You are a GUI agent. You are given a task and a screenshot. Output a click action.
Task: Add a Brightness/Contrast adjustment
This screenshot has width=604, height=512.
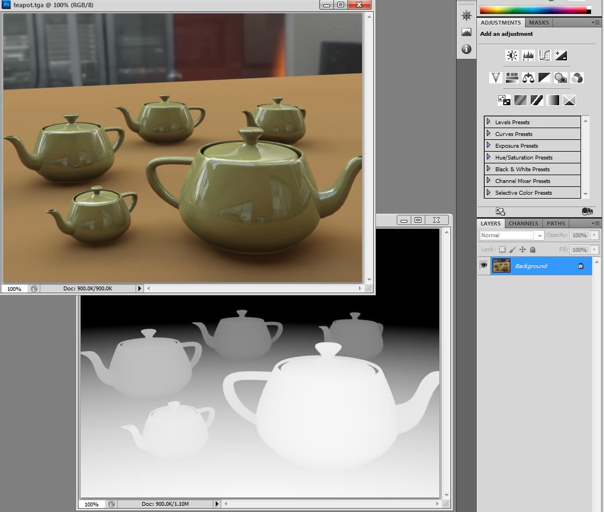point(512,56)
